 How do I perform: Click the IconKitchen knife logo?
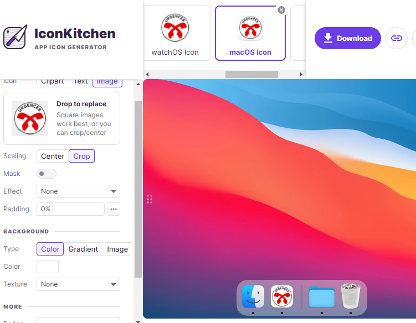coord(16,37)
